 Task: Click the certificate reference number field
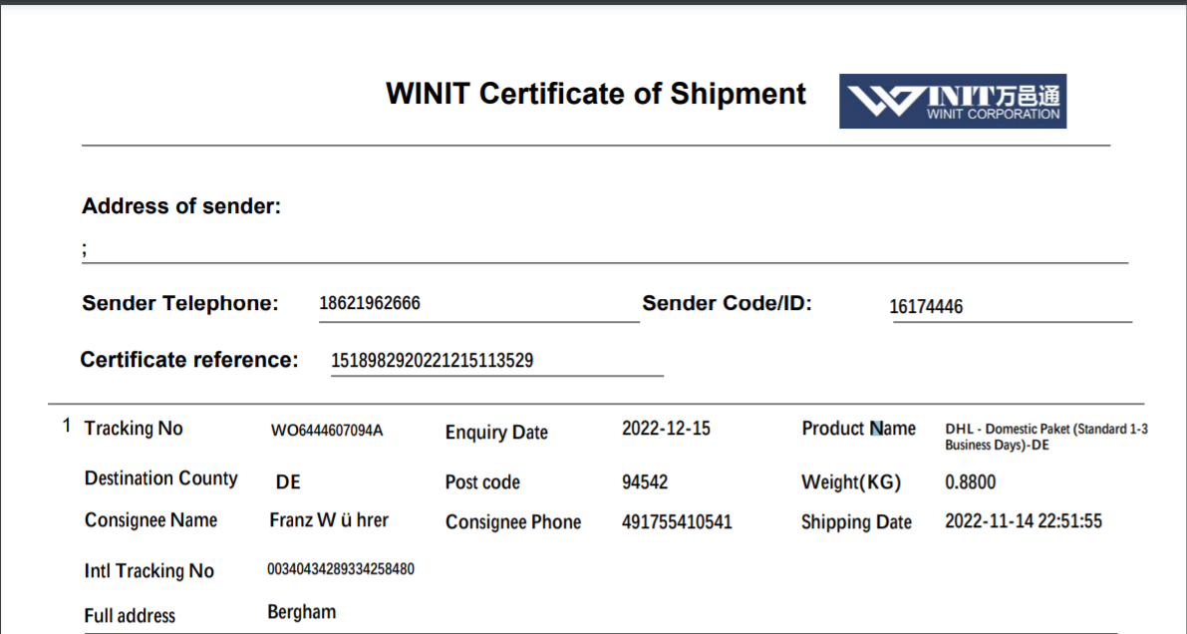432,360
